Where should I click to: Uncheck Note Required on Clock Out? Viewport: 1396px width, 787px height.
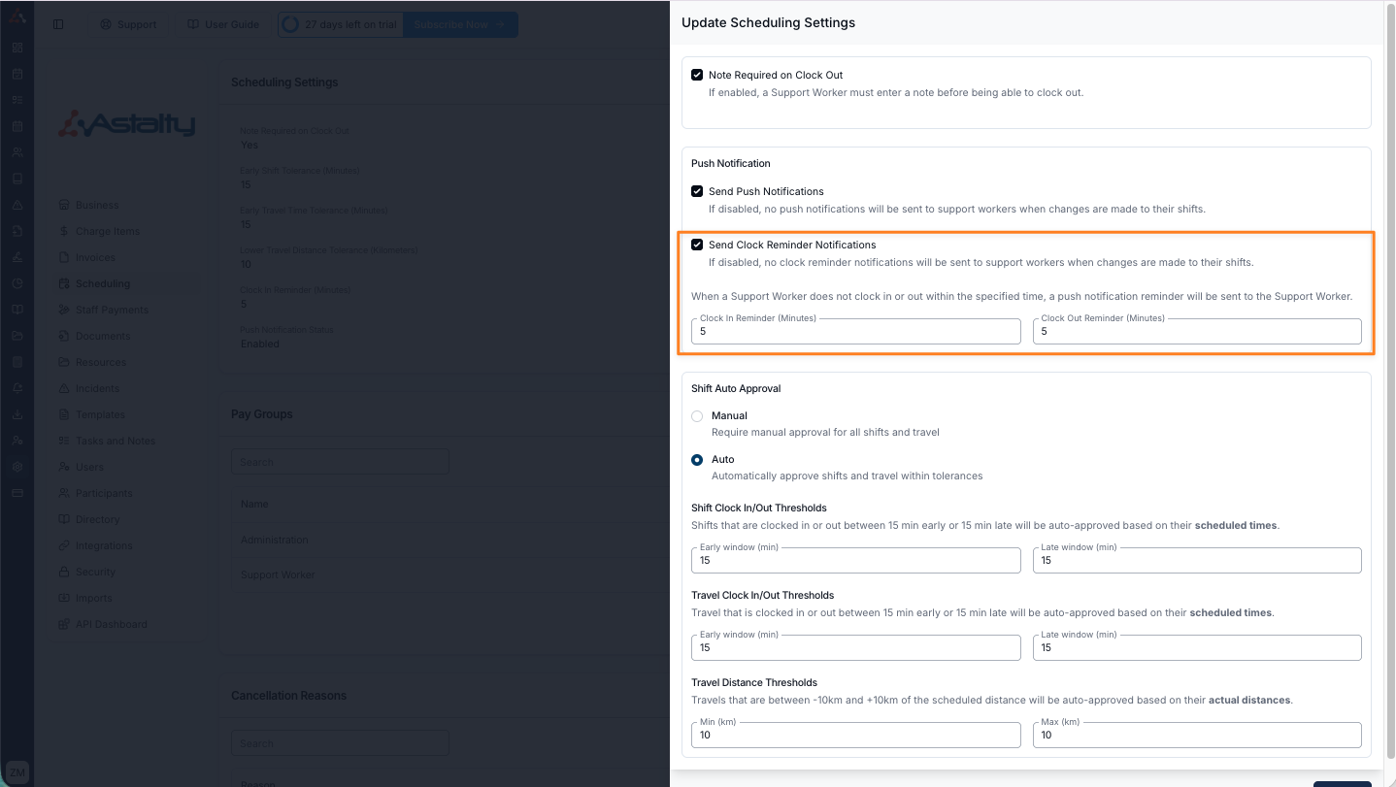click(x=697, y=75)
